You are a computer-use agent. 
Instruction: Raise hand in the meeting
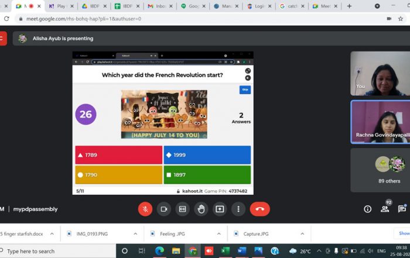click(201, 209)
